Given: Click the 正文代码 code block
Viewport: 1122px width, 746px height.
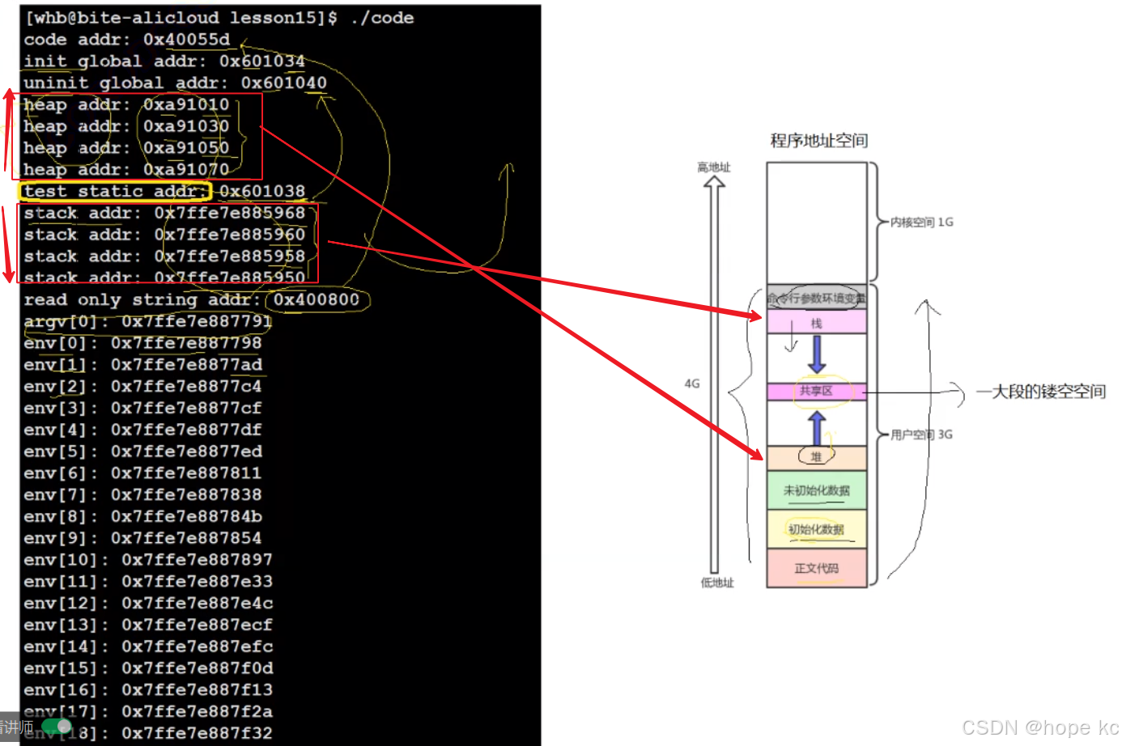Looking at the screenshot, I should (x=817, y=568).
